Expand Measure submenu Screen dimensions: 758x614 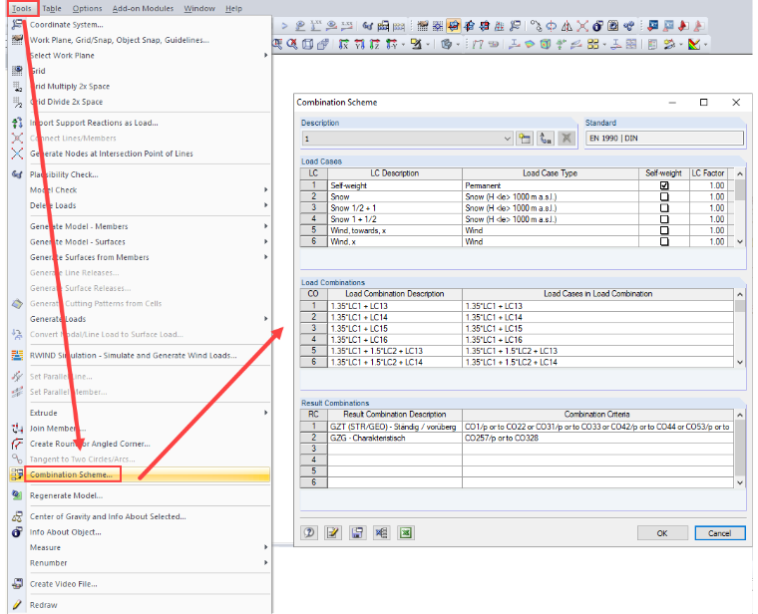[265, 547]
